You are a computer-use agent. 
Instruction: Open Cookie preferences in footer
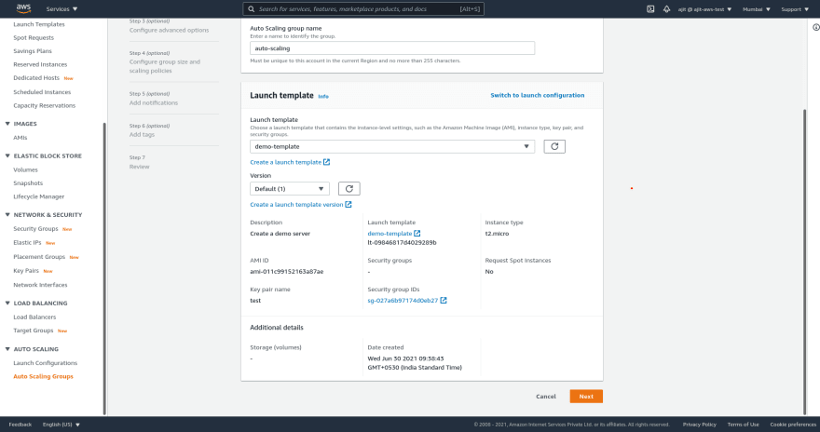pyautogui.click(x=793, y=425)
